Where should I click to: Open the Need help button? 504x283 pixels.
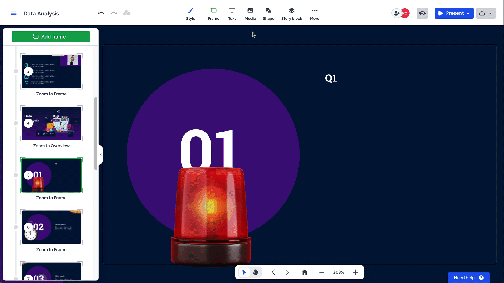pyautogui.click(x=469, y=278)
